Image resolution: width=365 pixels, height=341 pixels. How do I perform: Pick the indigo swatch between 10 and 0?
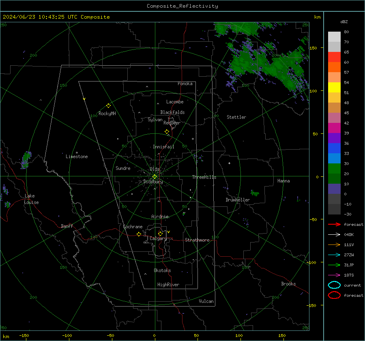pos(334,189)
